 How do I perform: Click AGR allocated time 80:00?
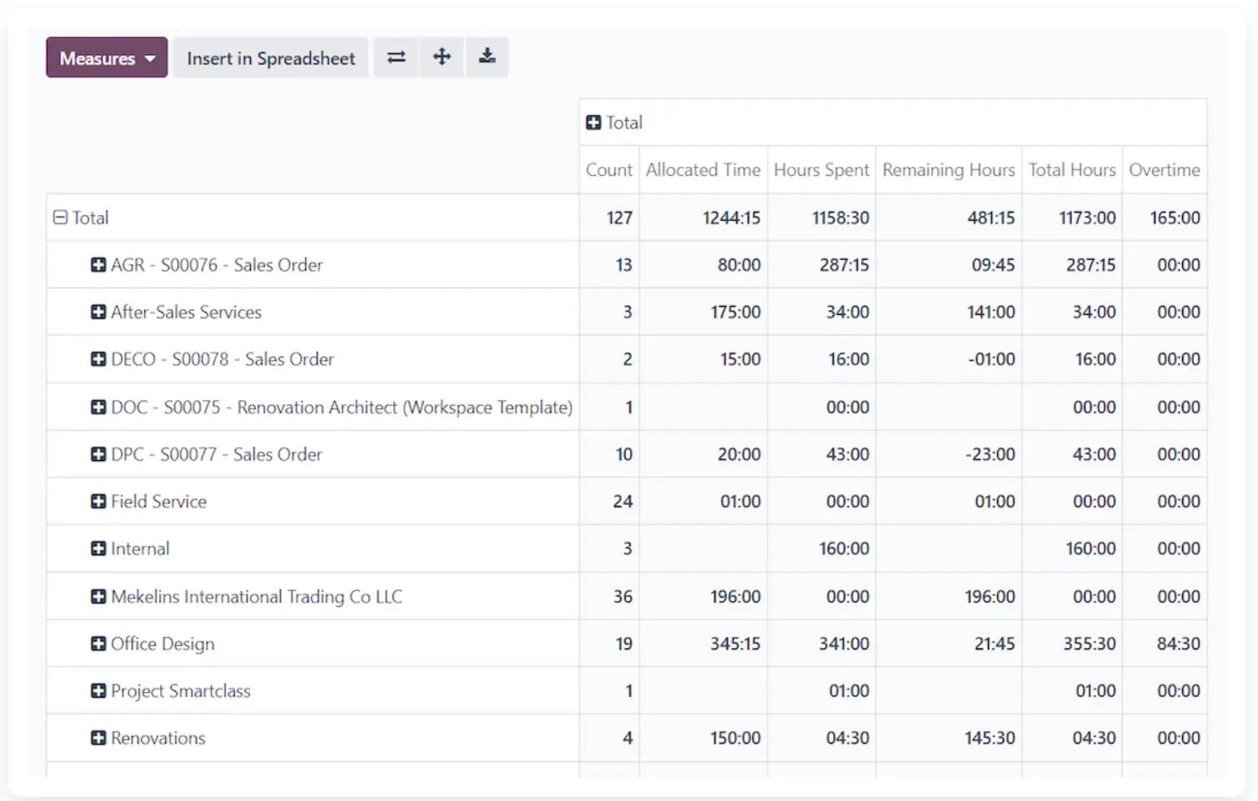704,265
